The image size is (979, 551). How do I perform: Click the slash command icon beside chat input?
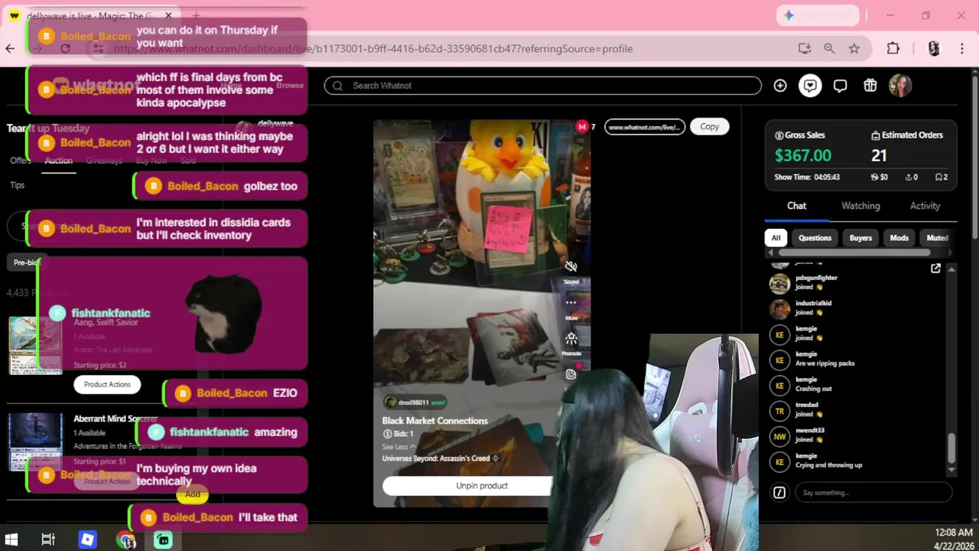click(779, 492)
